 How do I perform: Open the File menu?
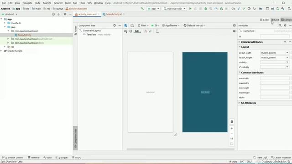point(4,3)
